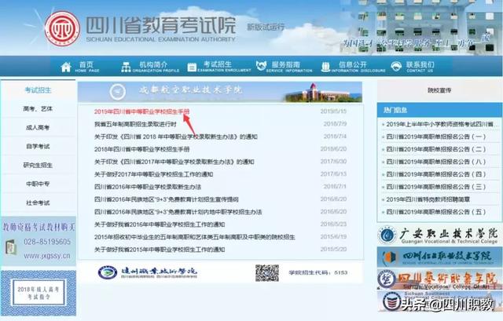Open the 四川艺术职业学院 banner
The height and width of the screenshot is (321, 503).
pyautogui.click(x=439, y=279)
